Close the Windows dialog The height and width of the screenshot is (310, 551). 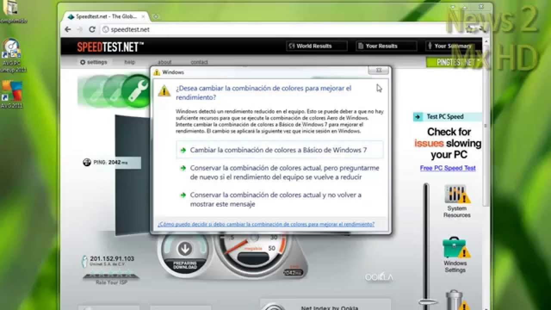tap(378, 70)
